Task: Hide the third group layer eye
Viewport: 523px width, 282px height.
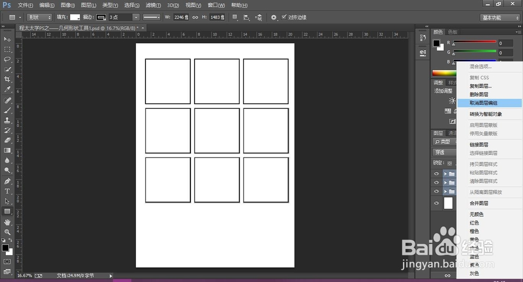Action: click(436, 191)
